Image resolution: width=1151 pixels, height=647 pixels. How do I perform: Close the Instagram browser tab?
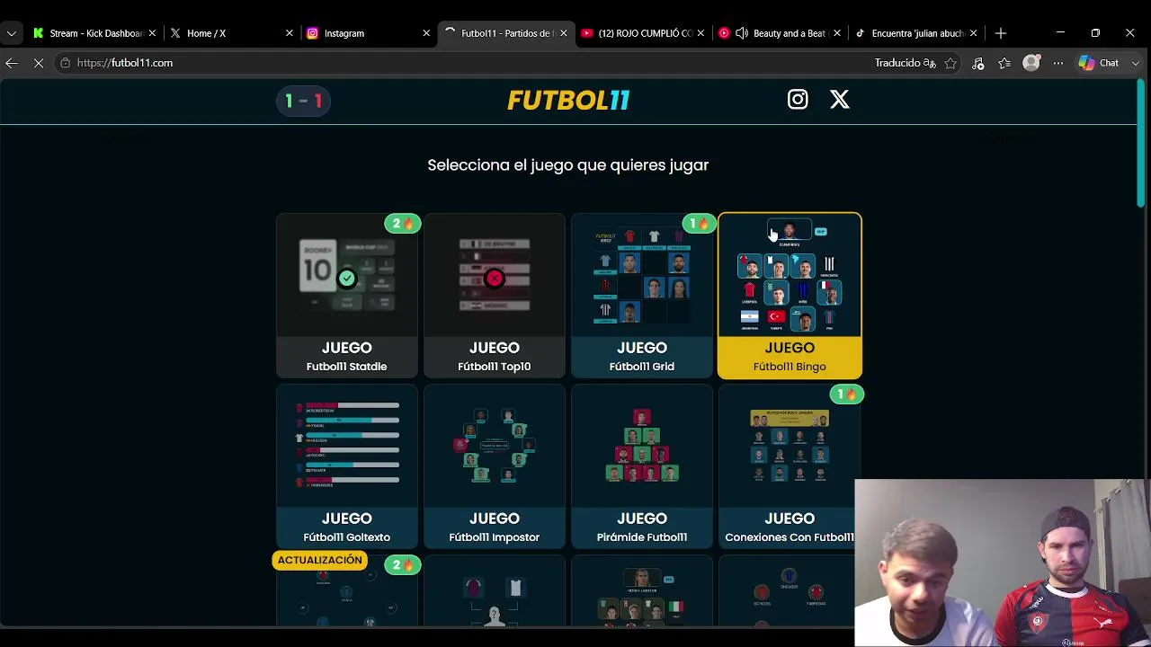pyautogui.click(x=426, y=33)
